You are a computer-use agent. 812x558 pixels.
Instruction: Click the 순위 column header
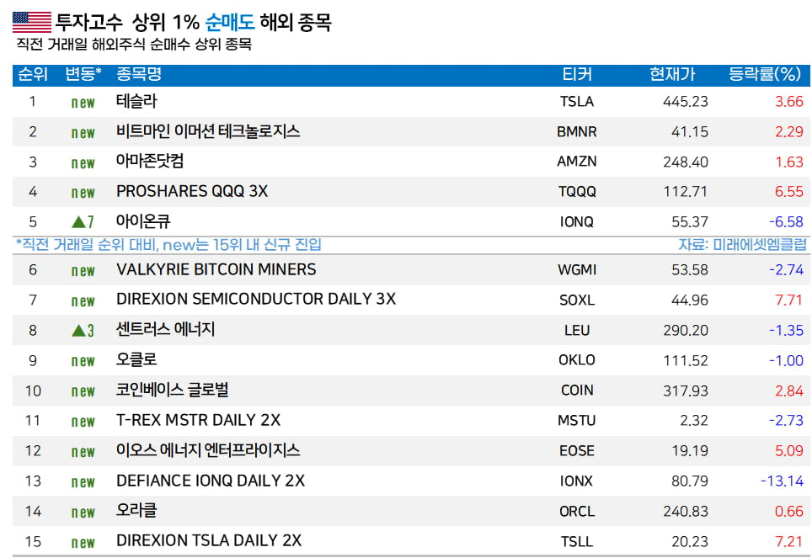[x=33, y=74]
